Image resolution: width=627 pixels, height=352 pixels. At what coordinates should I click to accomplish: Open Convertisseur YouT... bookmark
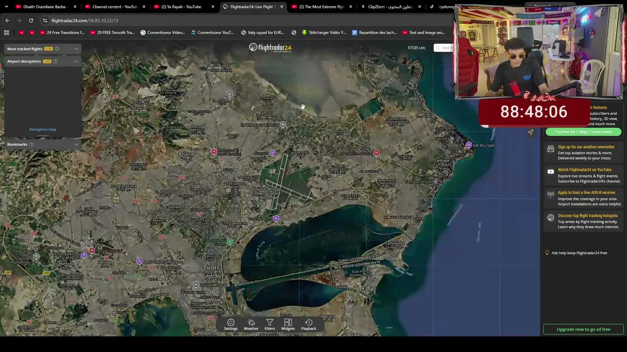(x=212, y=33)
